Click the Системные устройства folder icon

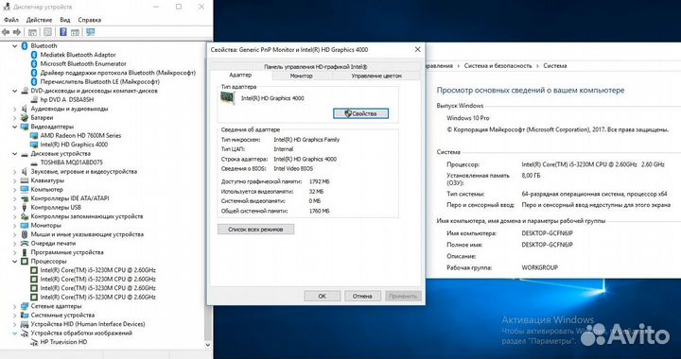click(25, 316)
